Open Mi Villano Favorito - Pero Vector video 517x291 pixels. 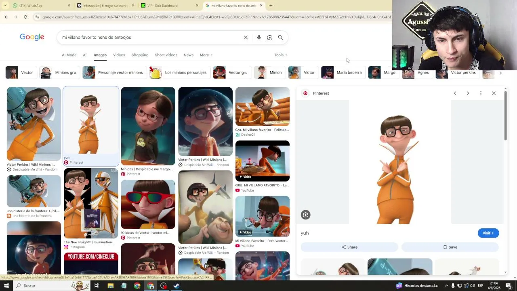click(263, 216)
